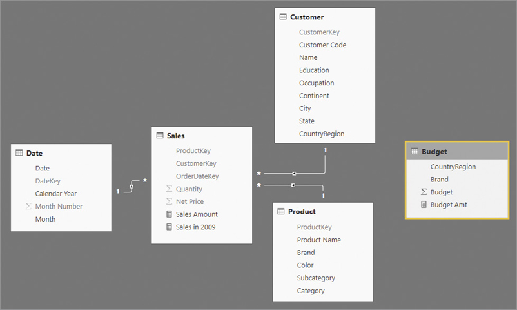Click the sigma icon beside Net Price
This screenshot has height=310, width=517.
169,201
